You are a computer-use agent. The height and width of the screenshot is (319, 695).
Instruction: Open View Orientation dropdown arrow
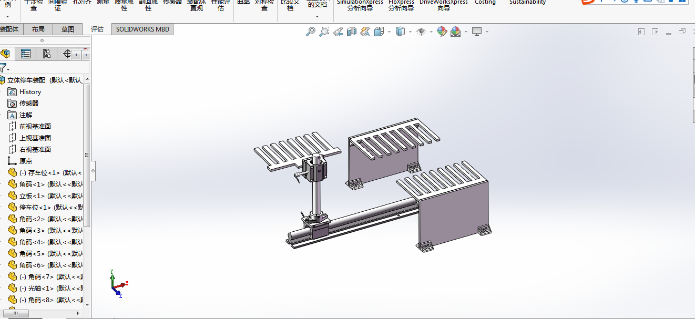(389, 32)
